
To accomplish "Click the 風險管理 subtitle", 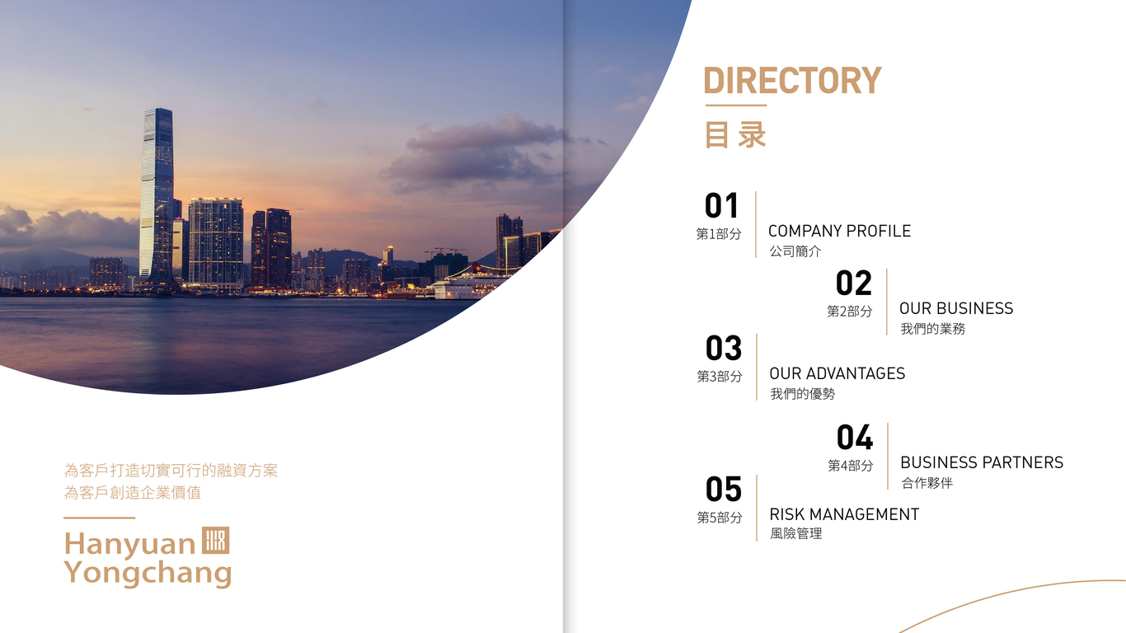I will coord(796,534).
